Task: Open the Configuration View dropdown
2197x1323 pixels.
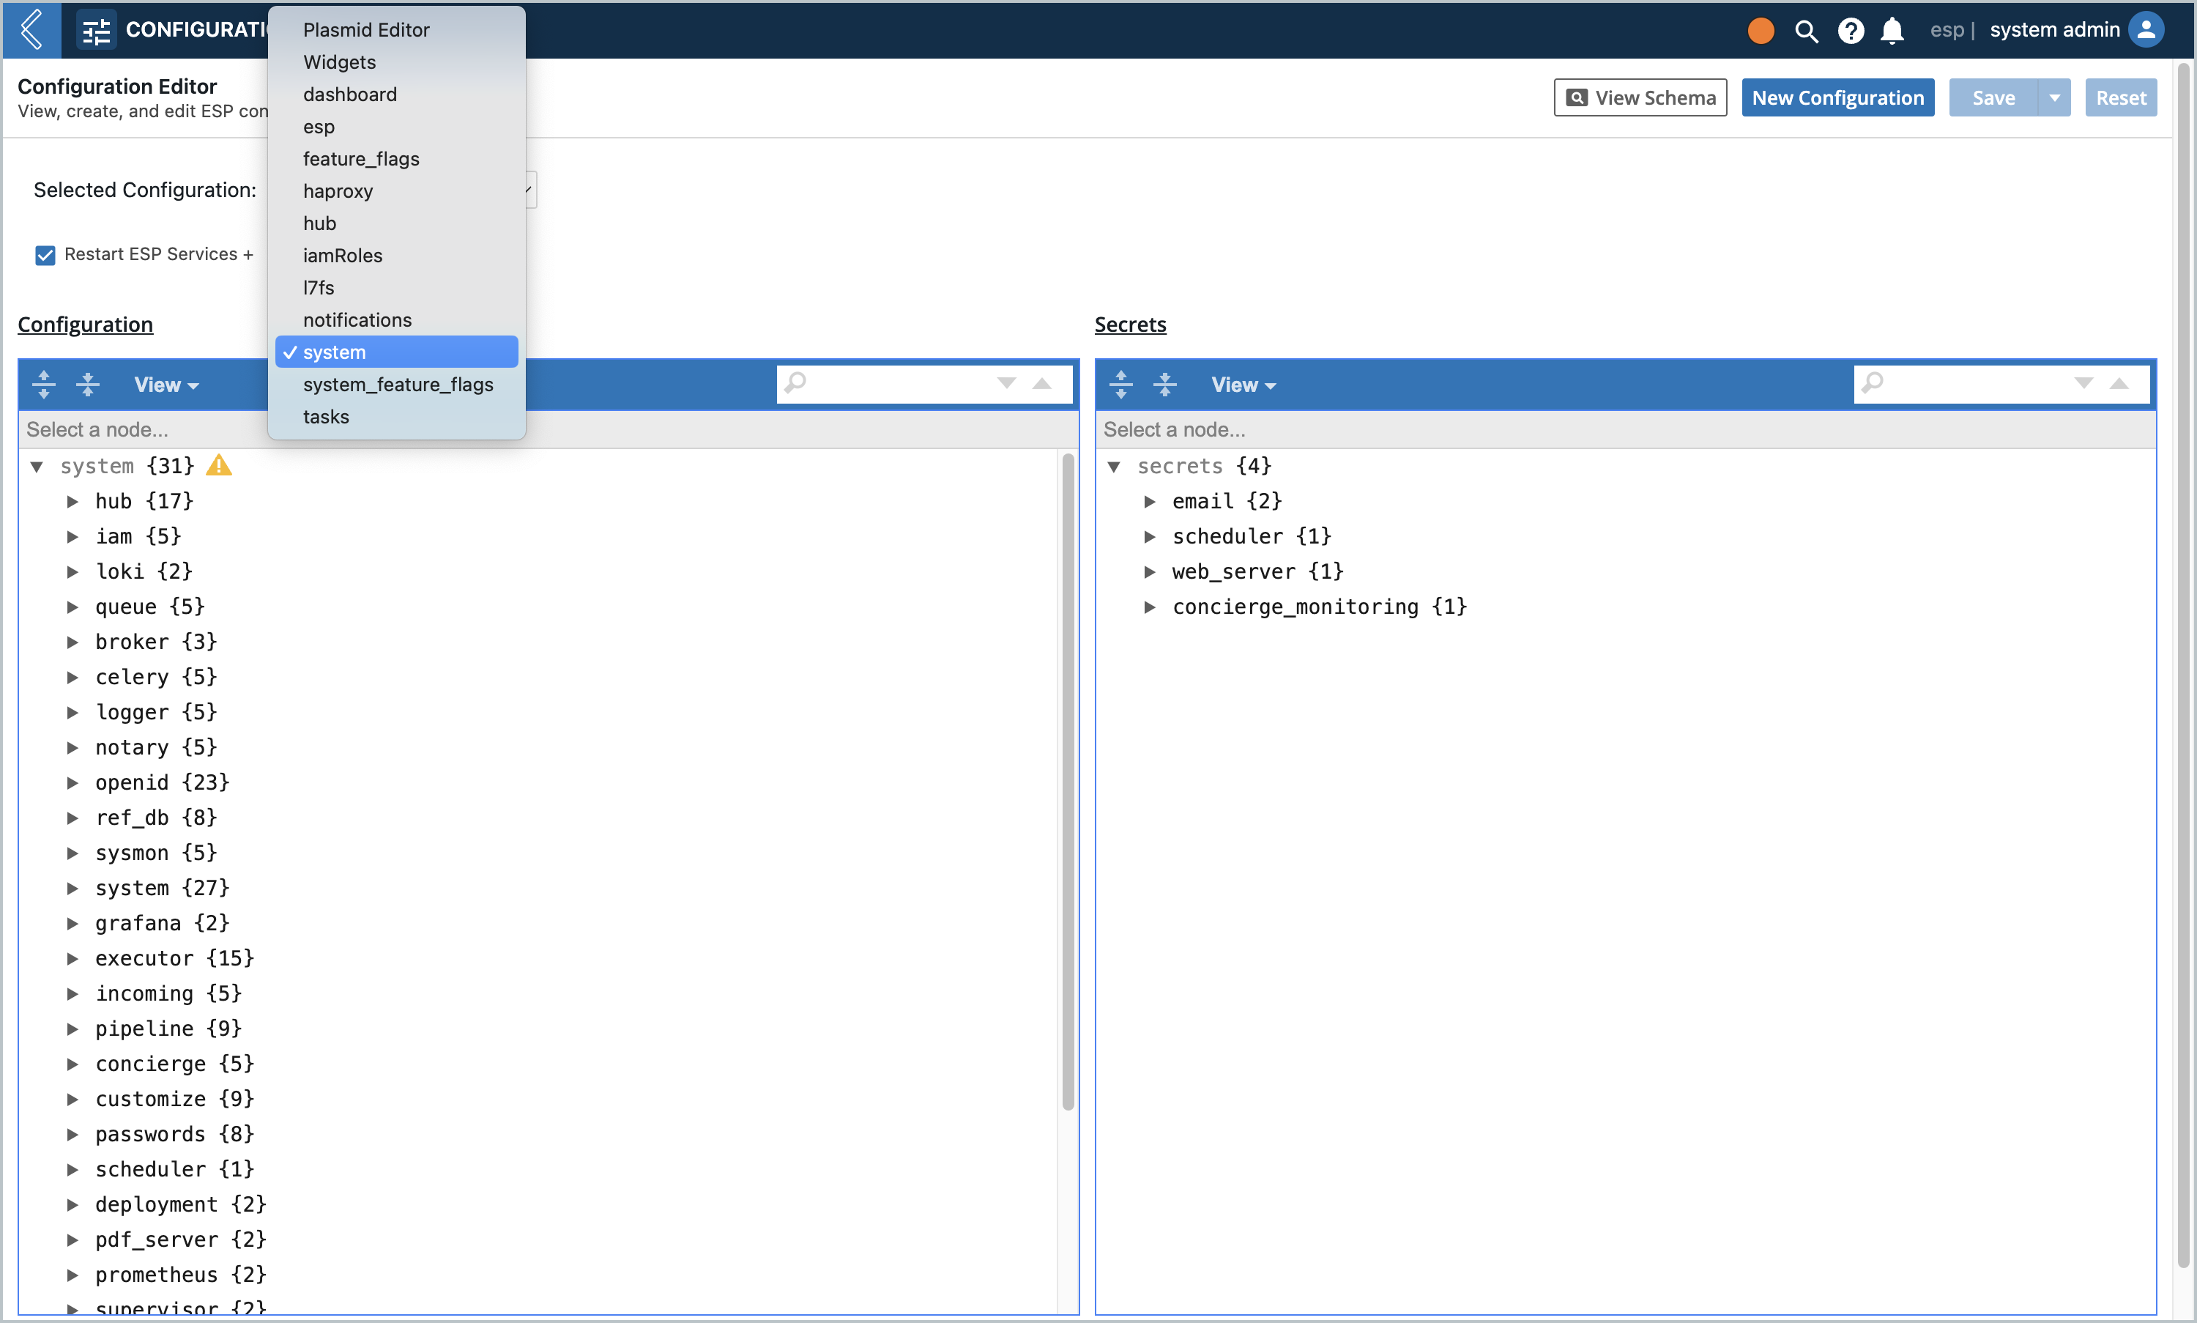Action: [166, 385]
